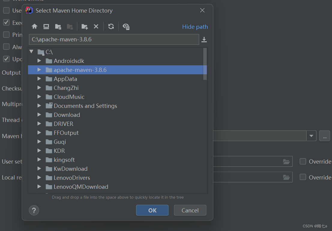Screen dimensions: 332x231
Task: Click the path field C:\apache-maven-3.8.6
Action: (x=114, y=40)
